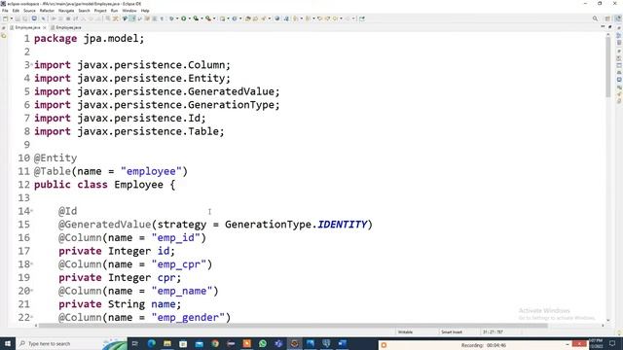Expand the New wizard dropdown arrow
The width and height of the screenshot is (623, 350).
(x=11, y=18)
